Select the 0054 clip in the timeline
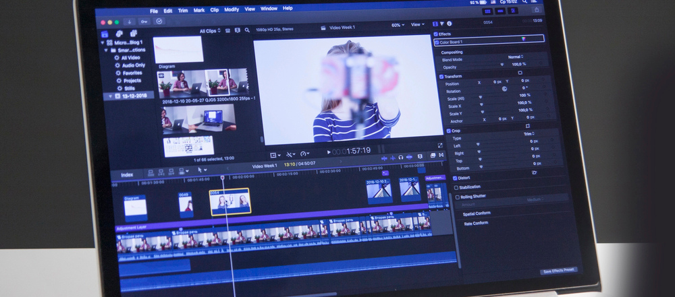Screen dimensions: 675x297 (x=230, y=202)
